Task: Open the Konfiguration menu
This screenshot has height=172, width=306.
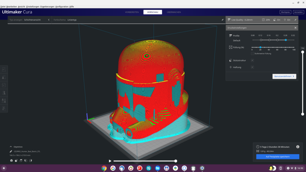Action: click(62, 7)
